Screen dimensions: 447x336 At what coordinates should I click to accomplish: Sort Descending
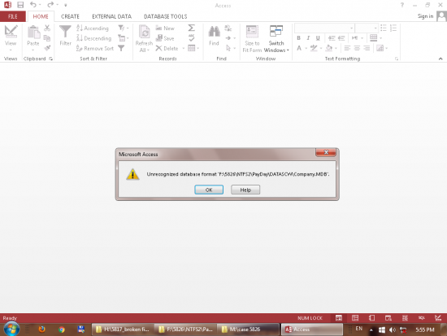(93, 38)
